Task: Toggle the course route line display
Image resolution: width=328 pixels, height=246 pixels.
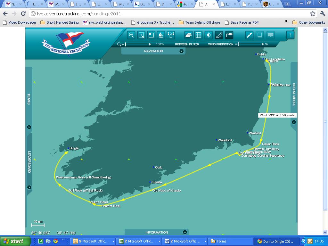Action: tap(219, 35)
